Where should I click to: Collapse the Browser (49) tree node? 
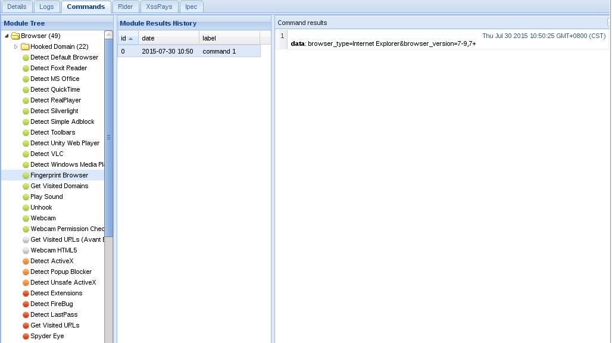pos(7,36)
